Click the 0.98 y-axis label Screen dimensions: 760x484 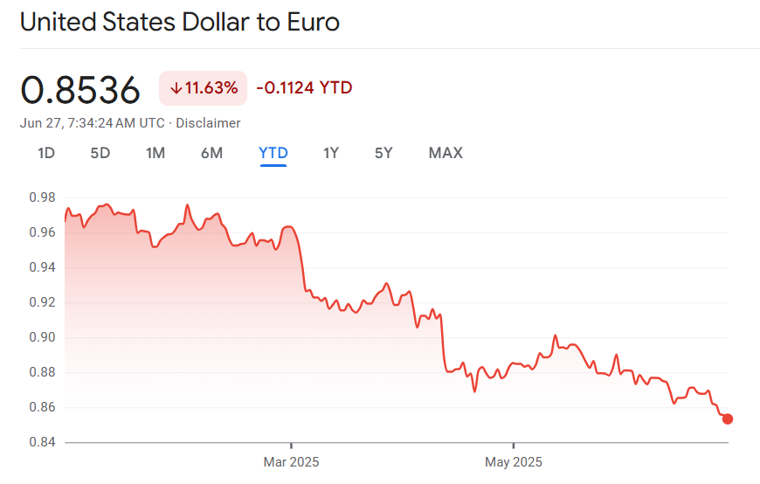[42, 197]
